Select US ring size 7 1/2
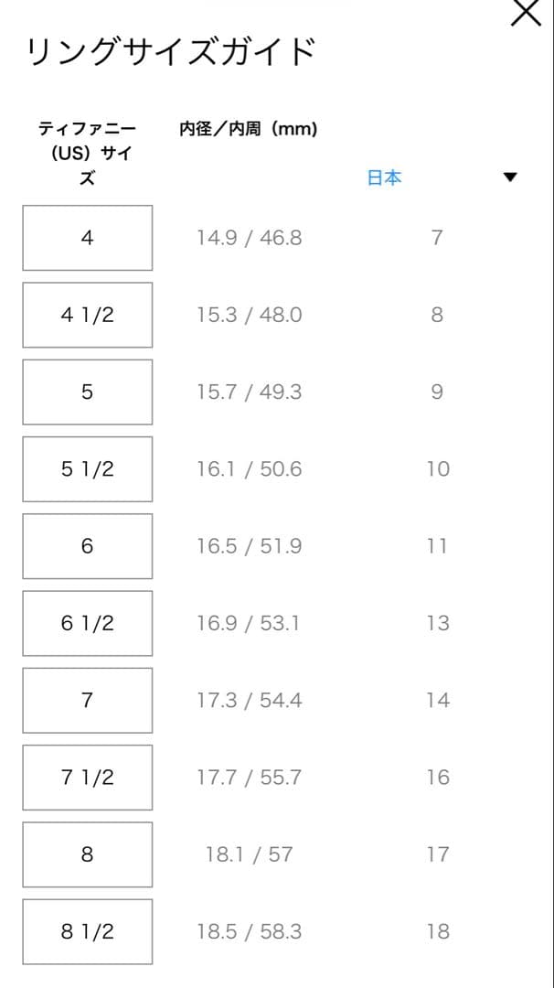 pos(88,778)
